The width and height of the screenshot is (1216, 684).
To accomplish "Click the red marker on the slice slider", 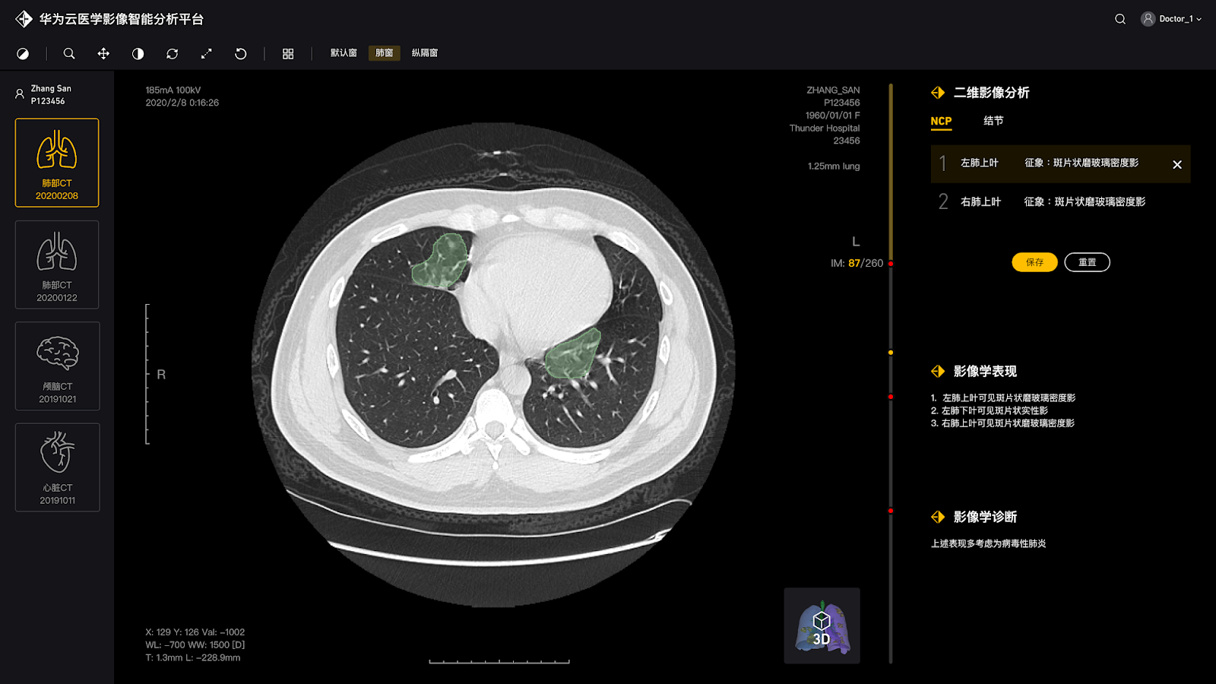I will pos(891,264).
